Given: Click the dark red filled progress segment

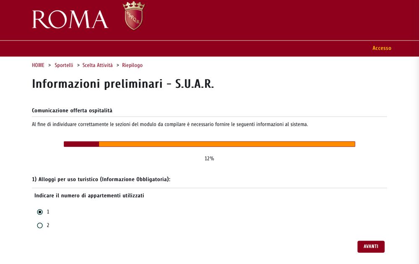Looking at the screenshot, I should [81, 144].
